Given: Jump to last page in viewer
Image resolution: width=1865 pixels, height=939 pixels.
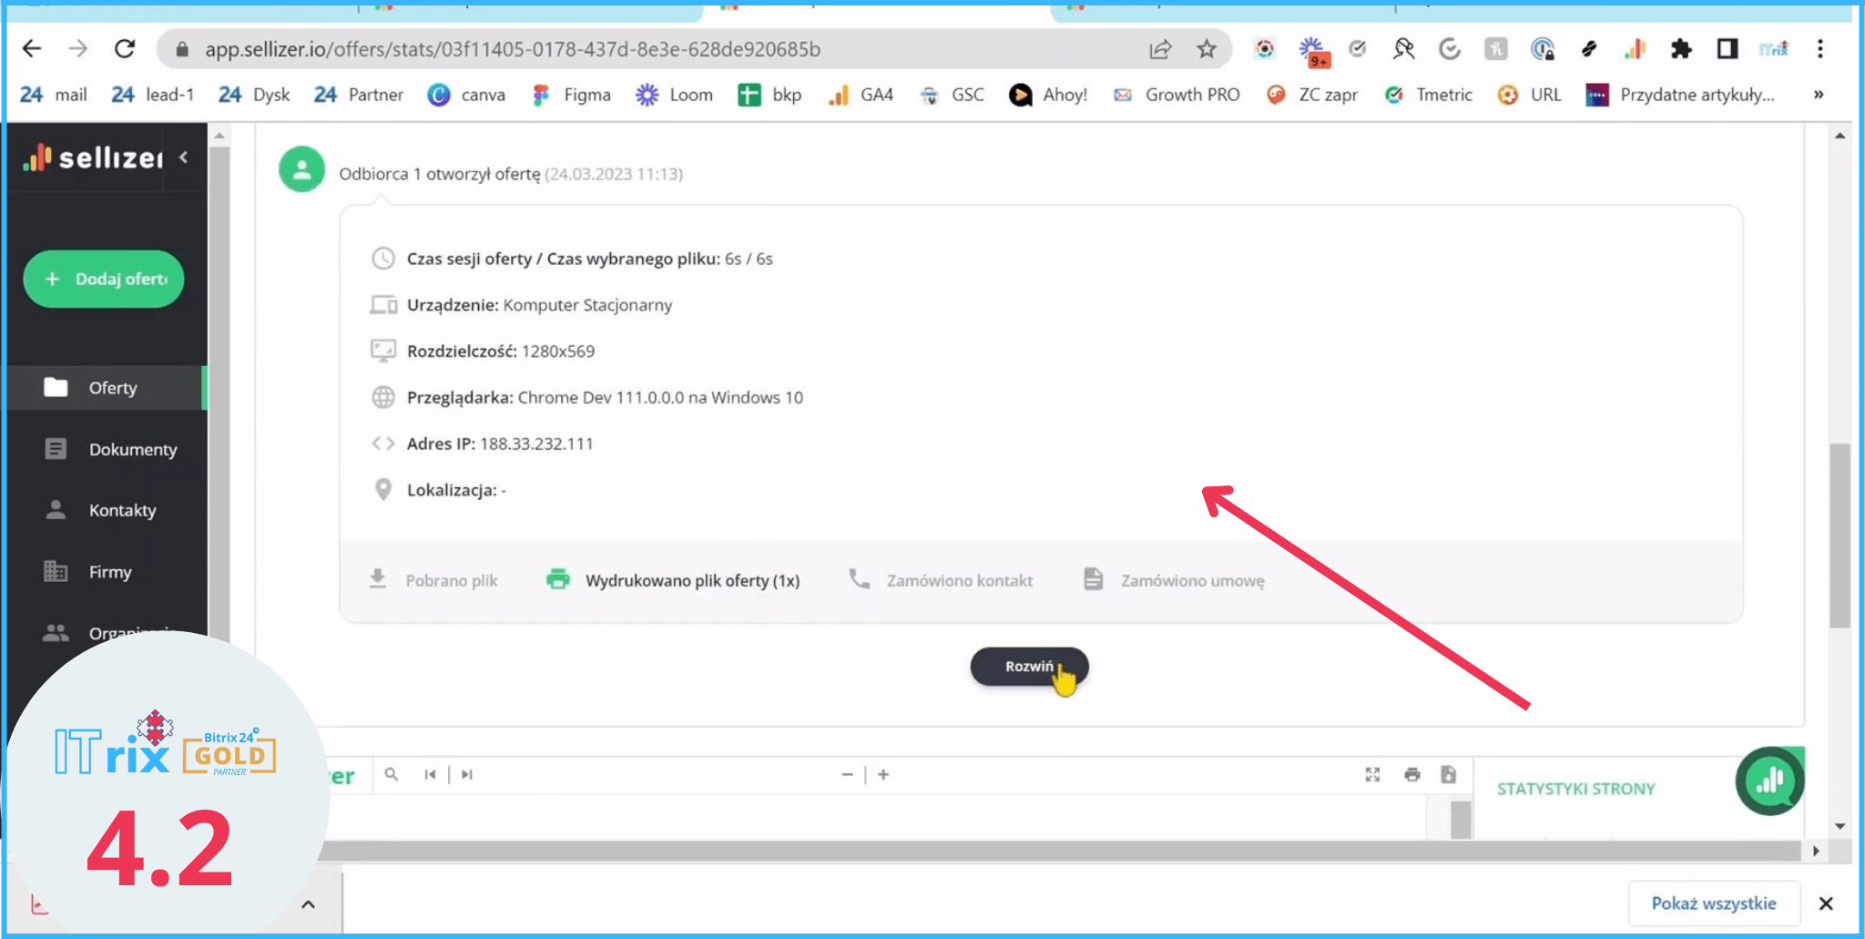Looking at the screenshot, I should [x=467, y=774].
